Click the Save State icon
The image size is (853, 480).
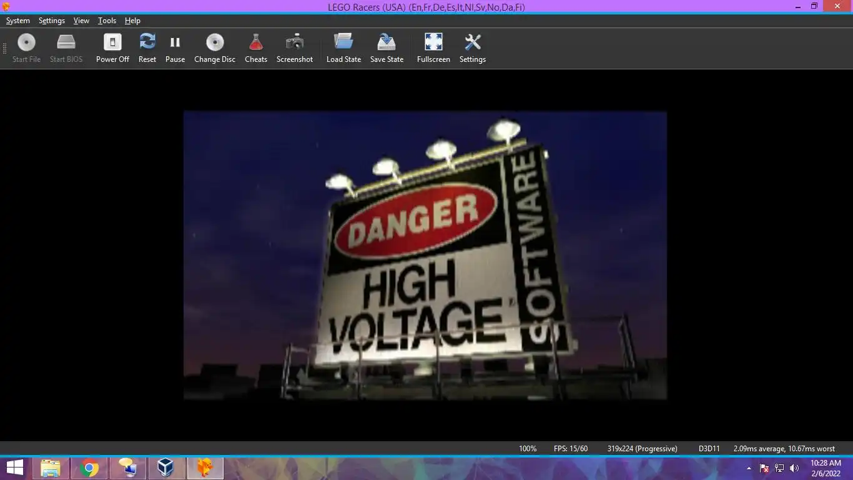tap(387, 48)
